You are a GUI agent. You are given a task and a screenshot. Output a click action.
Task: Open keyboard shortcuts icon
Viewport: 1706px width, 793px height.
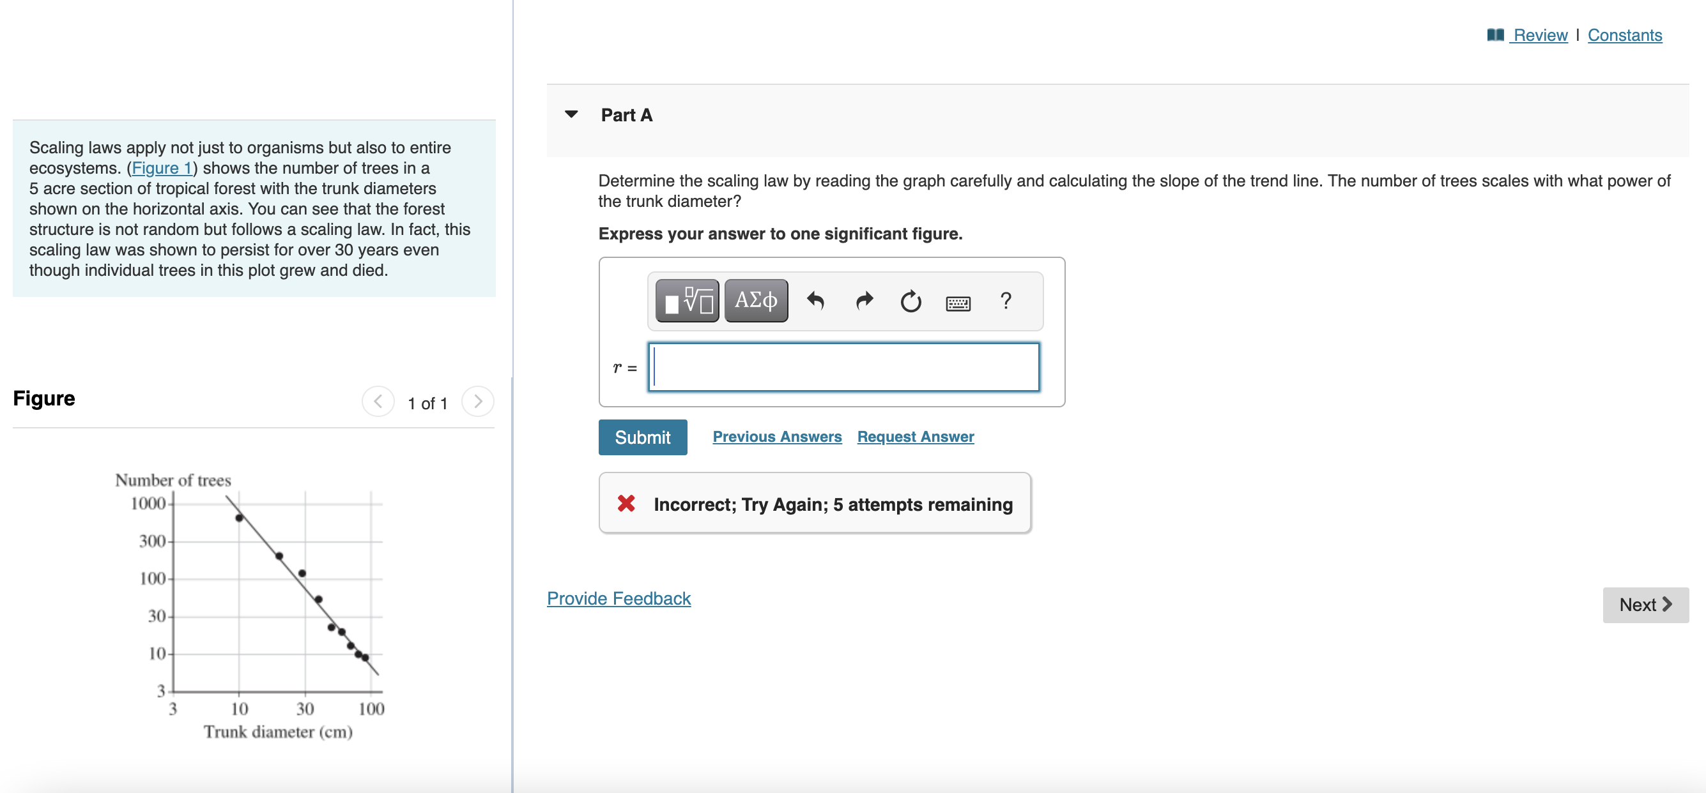958,303
